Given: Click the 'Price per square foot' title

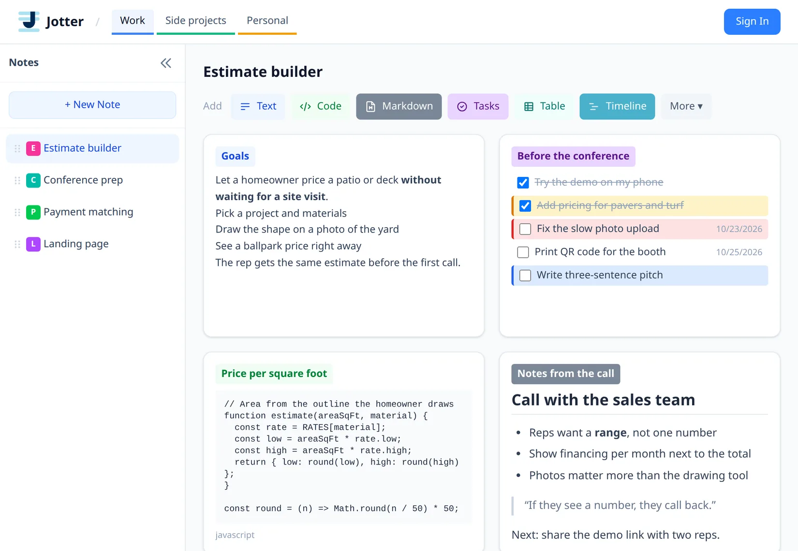Looking at the screenshot, I should (x=274, y=374).
